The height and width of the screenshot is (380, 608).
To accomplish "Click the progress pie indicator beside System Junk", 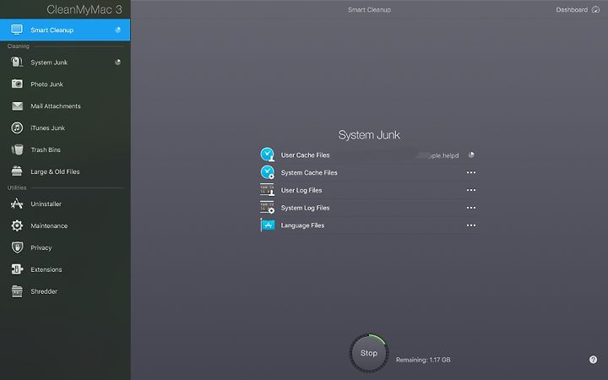I will (x=117, y=62).
